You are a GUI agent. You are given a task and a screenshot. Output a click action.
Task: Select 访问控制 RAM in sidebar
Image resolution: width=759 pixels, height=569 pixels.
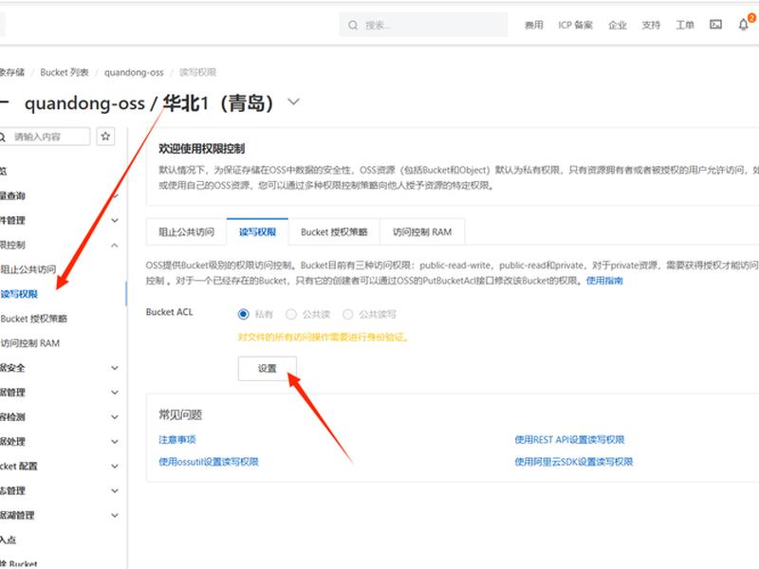(30, 343)
